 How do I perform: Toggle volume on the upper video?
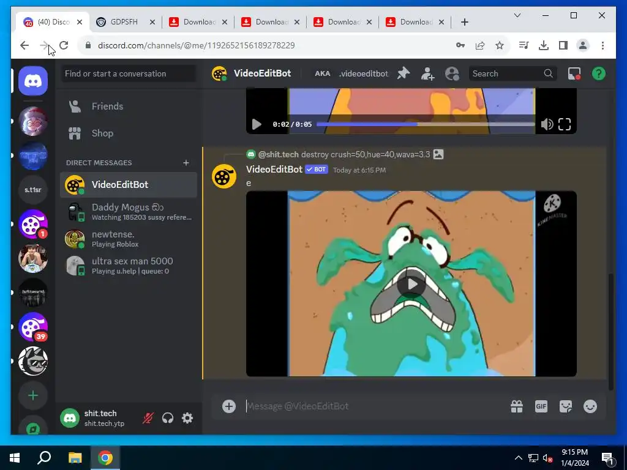(547, 124)
